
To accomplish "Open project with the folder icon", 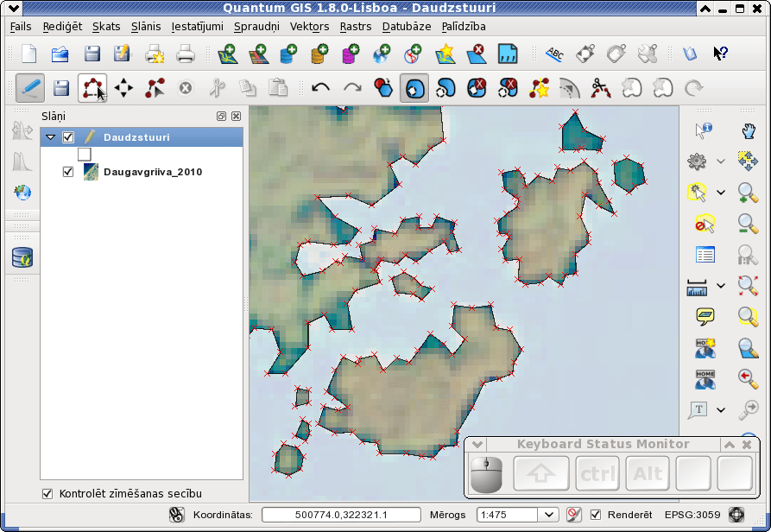I will [60, 54].
